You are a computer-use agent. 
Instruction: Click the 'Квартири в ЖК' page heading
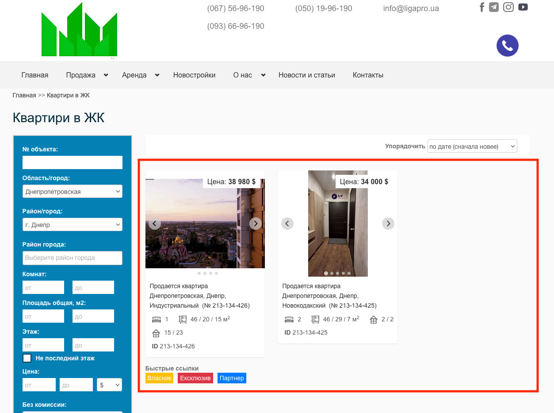coord(58,118)
